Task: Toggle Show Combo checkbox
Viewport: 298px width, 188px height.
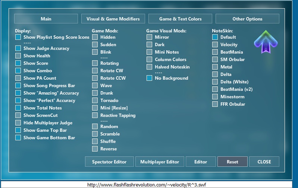Action: coord(18,71)
